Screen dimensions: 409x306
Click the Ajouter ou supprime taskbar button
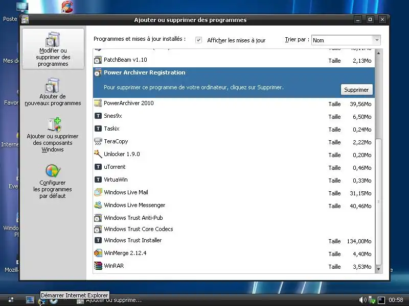(109, 300)
